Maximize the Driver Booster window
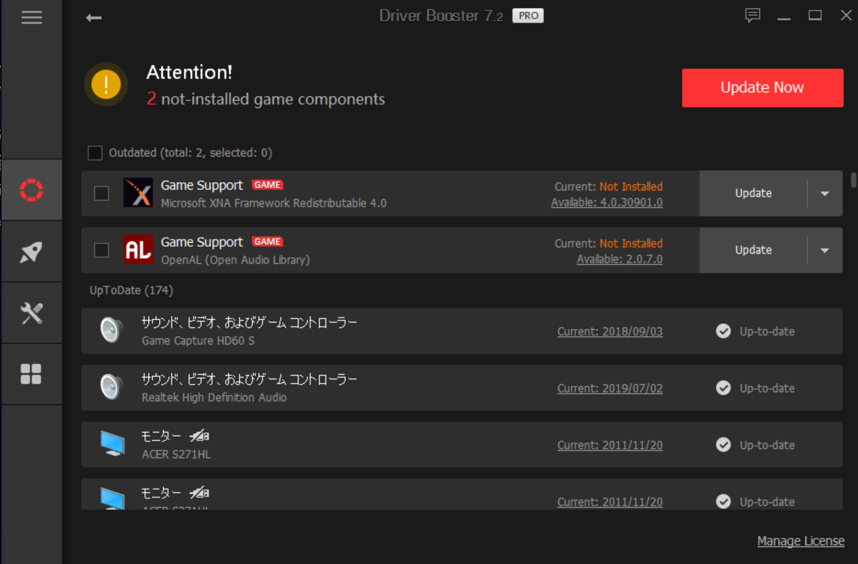Screen dimensions: 858x564 pos(815,15)
